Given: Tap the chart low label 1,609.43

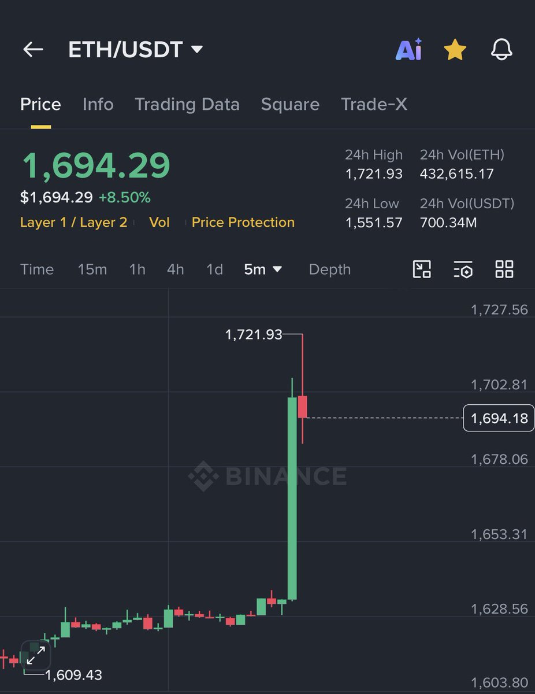Looking at the screenshot, I should 73,675.
